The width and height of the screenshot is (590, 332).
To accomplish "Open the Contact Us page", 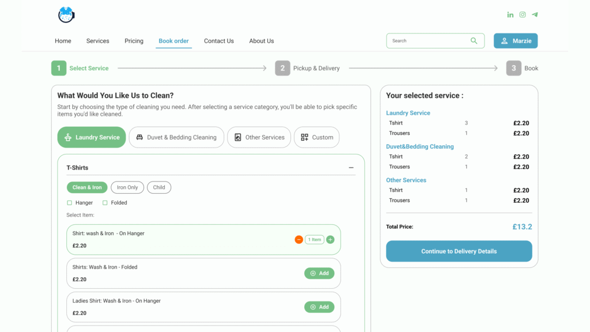I will point(218,41).
